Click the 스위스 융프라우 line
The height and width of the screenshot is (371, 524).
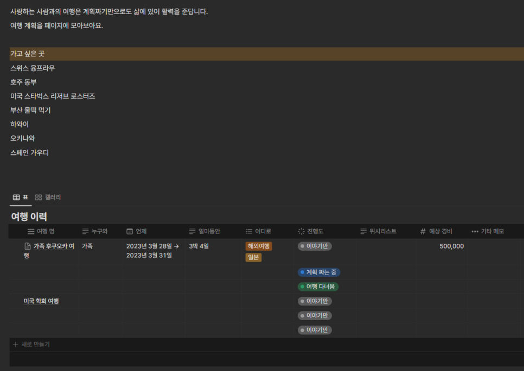(33, 68)
